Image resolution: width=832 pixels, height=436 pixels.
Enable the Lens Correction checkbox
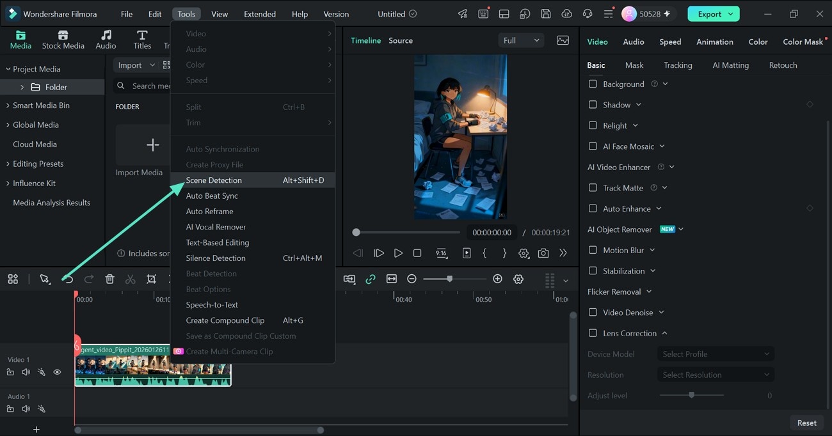pyautogui.click(x=593, y=333)
